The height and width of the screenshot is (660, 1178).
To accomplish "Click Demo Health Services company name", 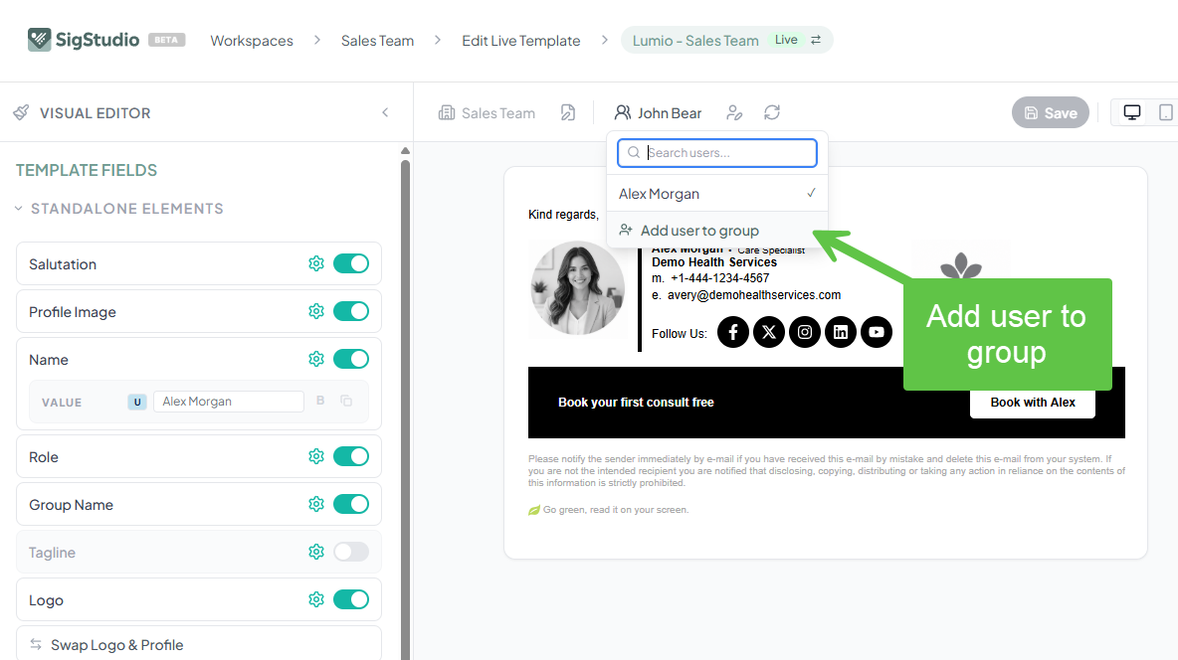I will click(714, 262).
